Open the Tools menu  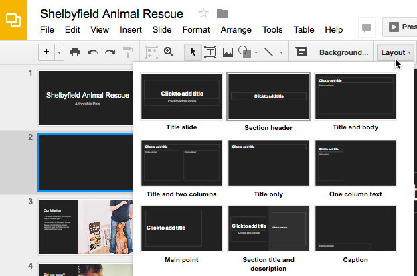click(272, 29)
